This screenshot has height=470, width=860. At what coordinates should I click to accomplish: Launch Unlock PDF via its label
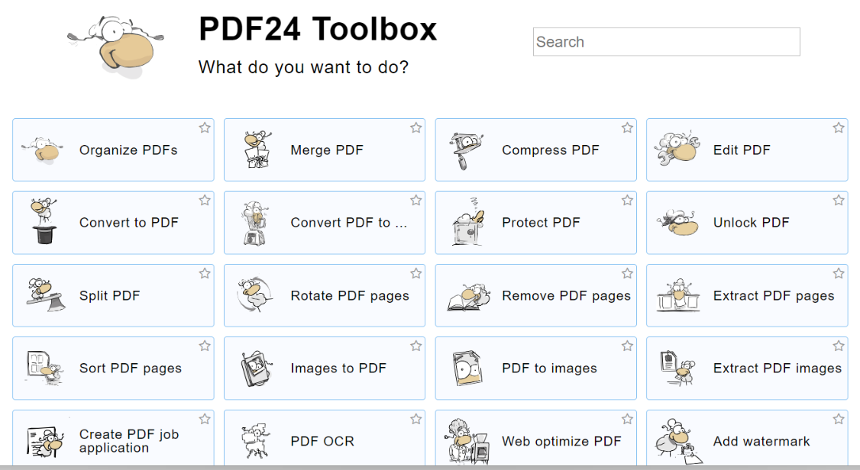coord(751,222)
